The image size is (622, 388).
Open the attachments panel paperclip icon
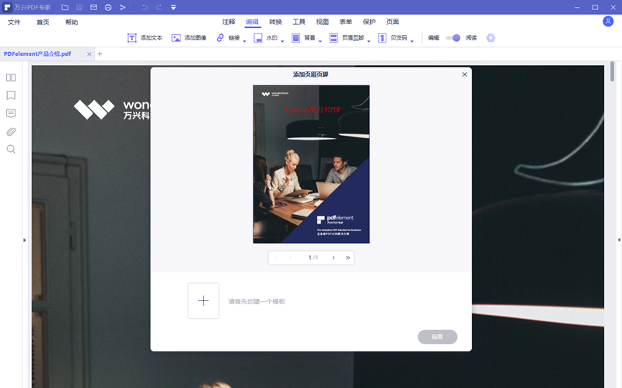11,131
